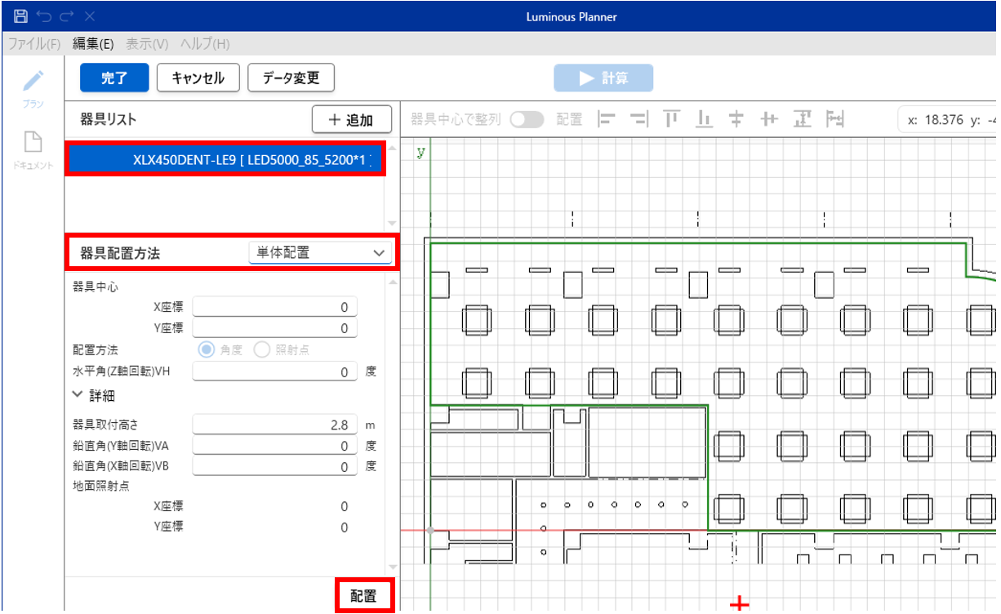Screen dimensions: 1001x614
Task: Click the distribute vertical spacing icon
Action: point(803,119)
